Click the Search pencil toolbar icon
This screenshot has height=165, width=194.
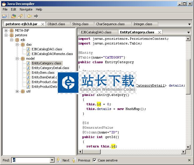coord(20,16)
